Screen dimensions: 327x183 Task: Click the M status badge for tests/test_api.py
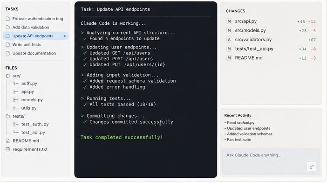click(229, 49)
